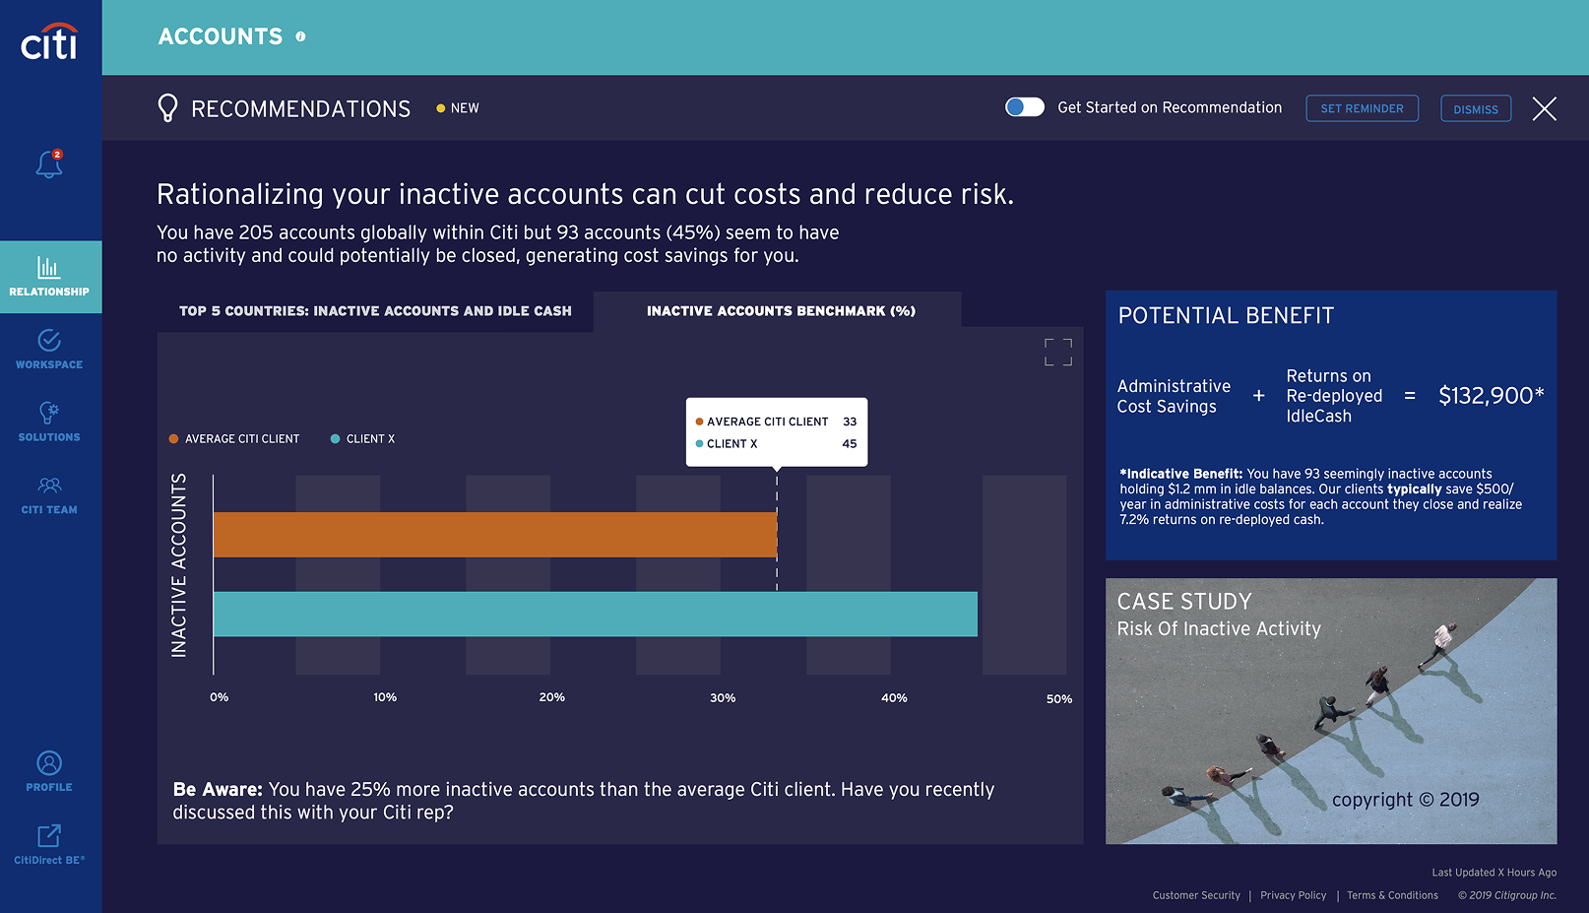Open the Profile sidebar icon
The width and height of the screenshot is (1589, 913).
49,771
